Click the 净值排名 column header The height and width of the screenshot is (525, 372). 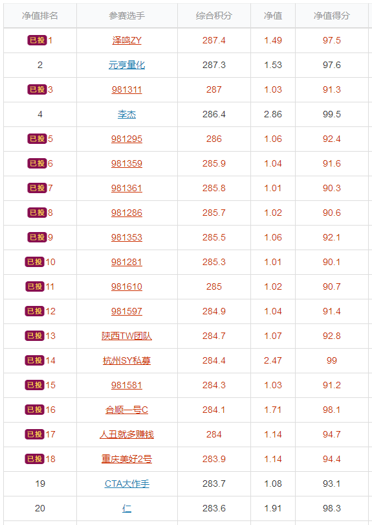[x=40, y=16]
